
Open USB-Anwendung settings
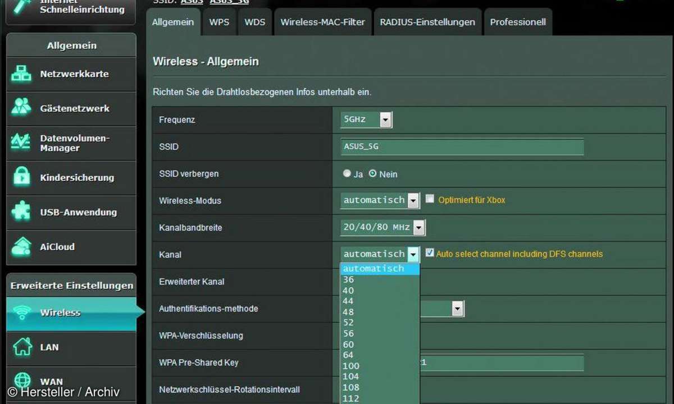pos(71,212)
